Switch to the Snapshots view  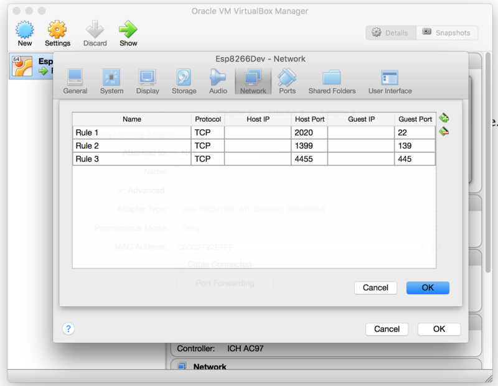[x=447, y=33]
